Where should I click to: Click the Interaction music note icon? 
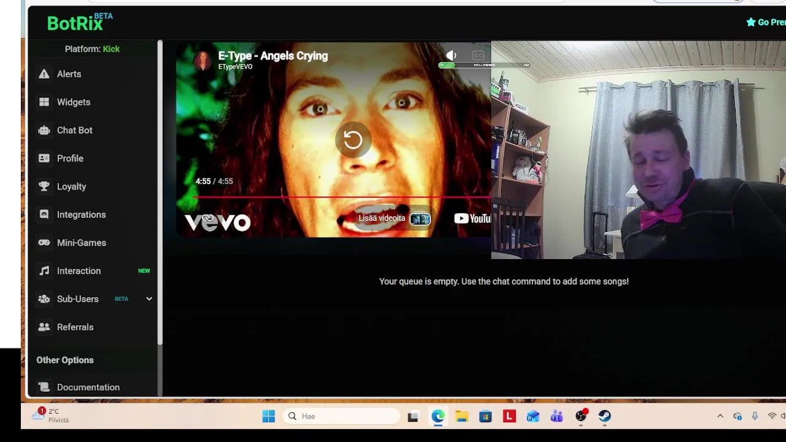coord(44,271)
